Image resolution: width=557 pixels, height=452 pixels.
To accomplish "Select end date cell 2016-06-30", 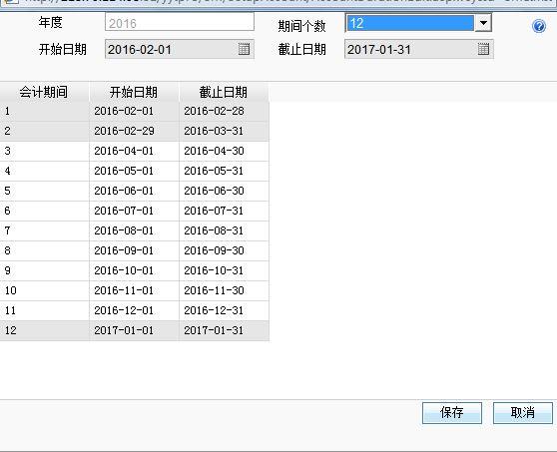I will pos(224,191).
